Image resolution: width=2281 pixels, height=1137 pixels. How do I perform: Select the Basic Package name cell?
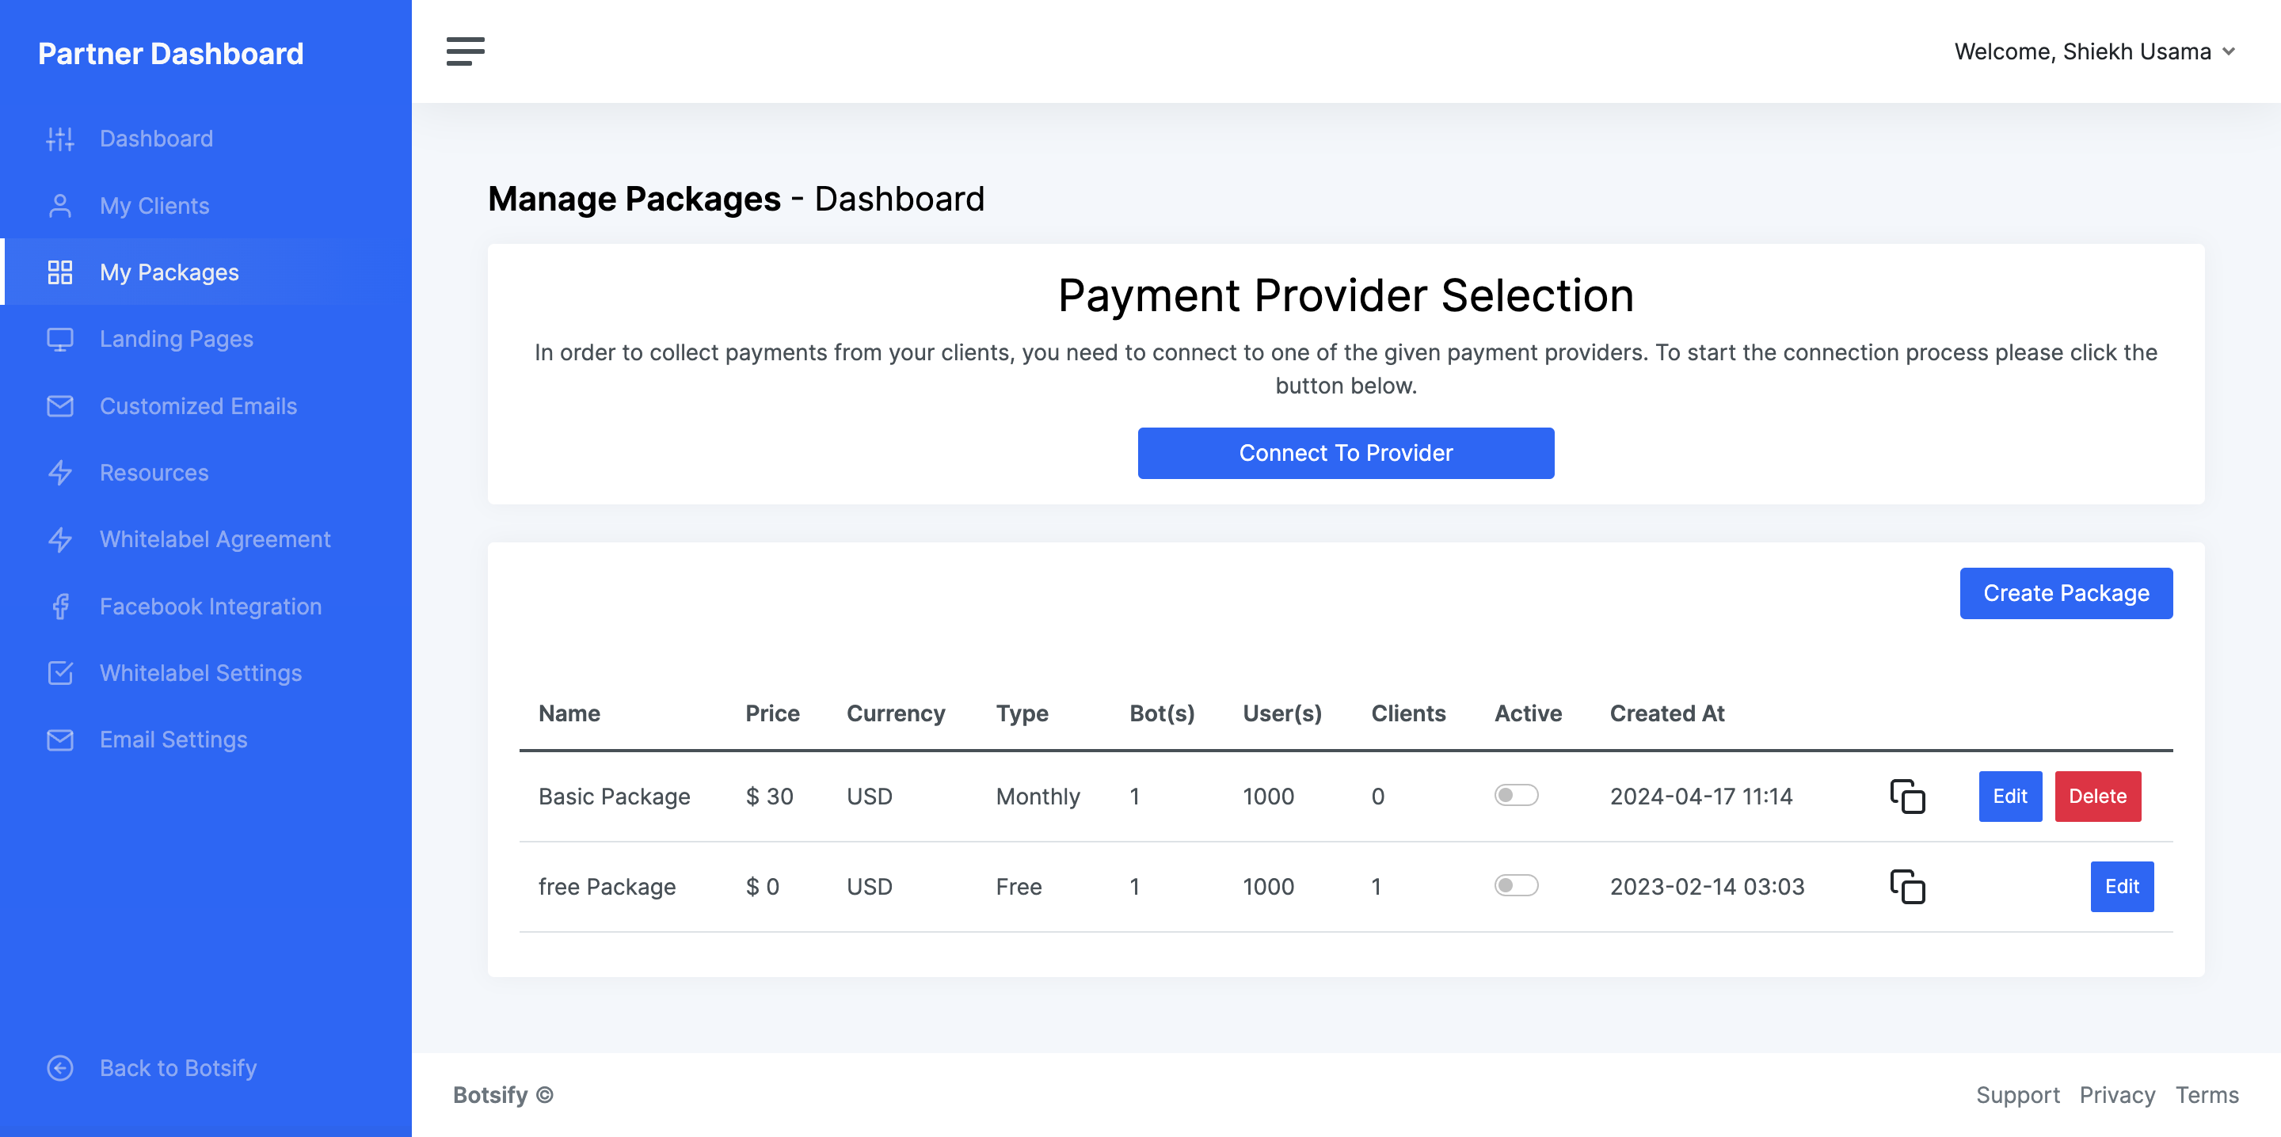tap(615, 796)
